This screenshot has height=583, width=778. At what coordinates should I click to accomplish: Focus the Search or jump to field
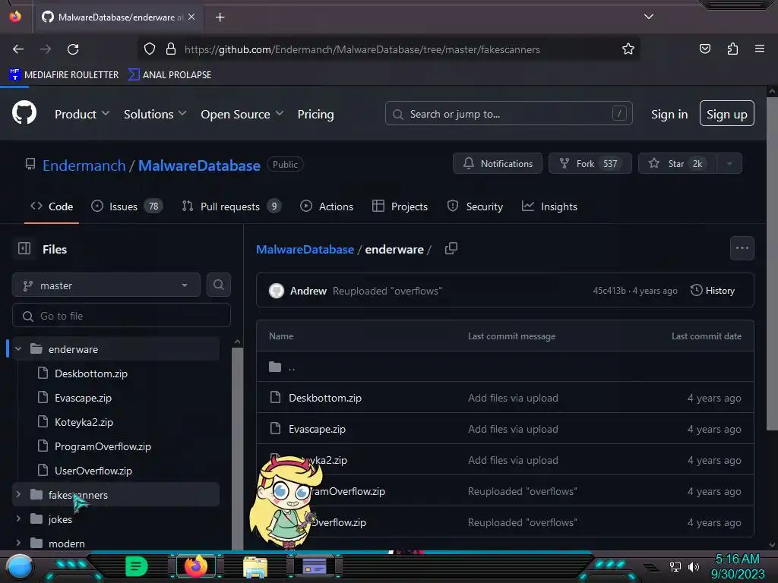click(x=508, y=114)
